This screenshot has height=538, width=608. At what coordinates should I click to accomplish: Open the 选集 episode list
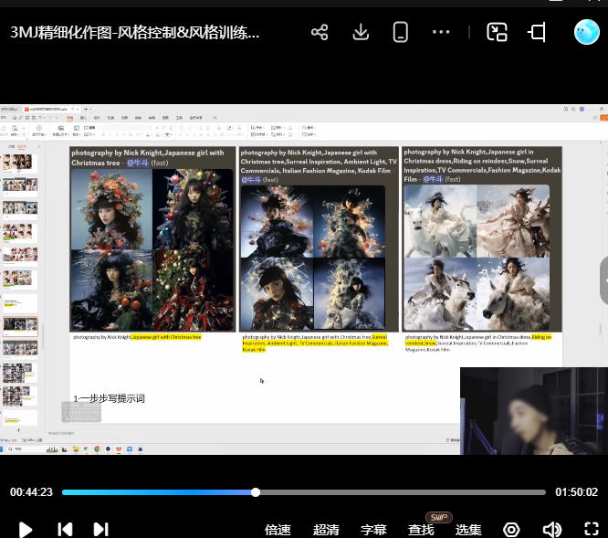point(468,529)
